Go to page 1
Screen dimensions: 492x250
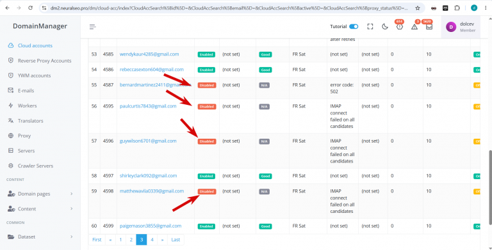click(x=120, y=240)
